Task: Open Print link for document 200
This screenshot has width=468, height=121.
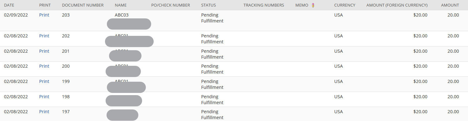Action: coord(44,66)
